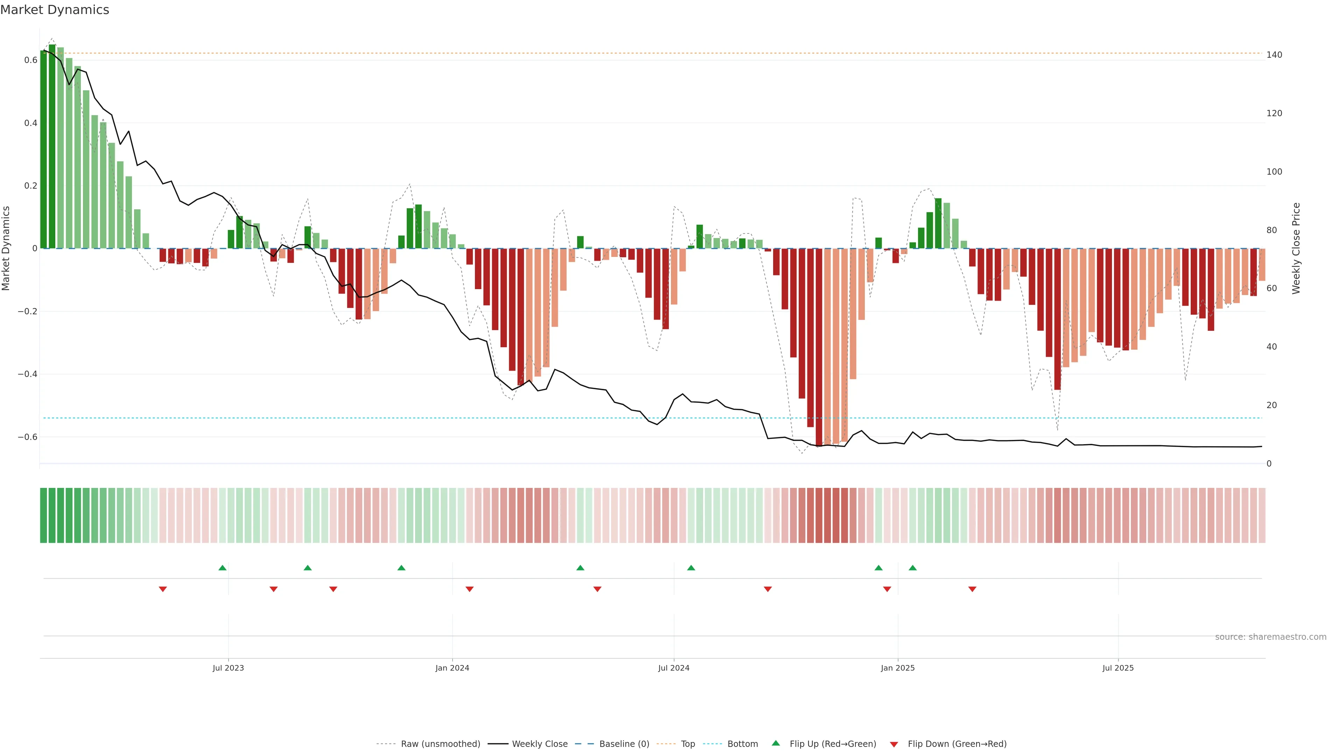Image resolution: width=1344 pixels, height=756 pixels.
Task: Click the red flip-down marker just after Jan 2024
Action: point(470,589)
